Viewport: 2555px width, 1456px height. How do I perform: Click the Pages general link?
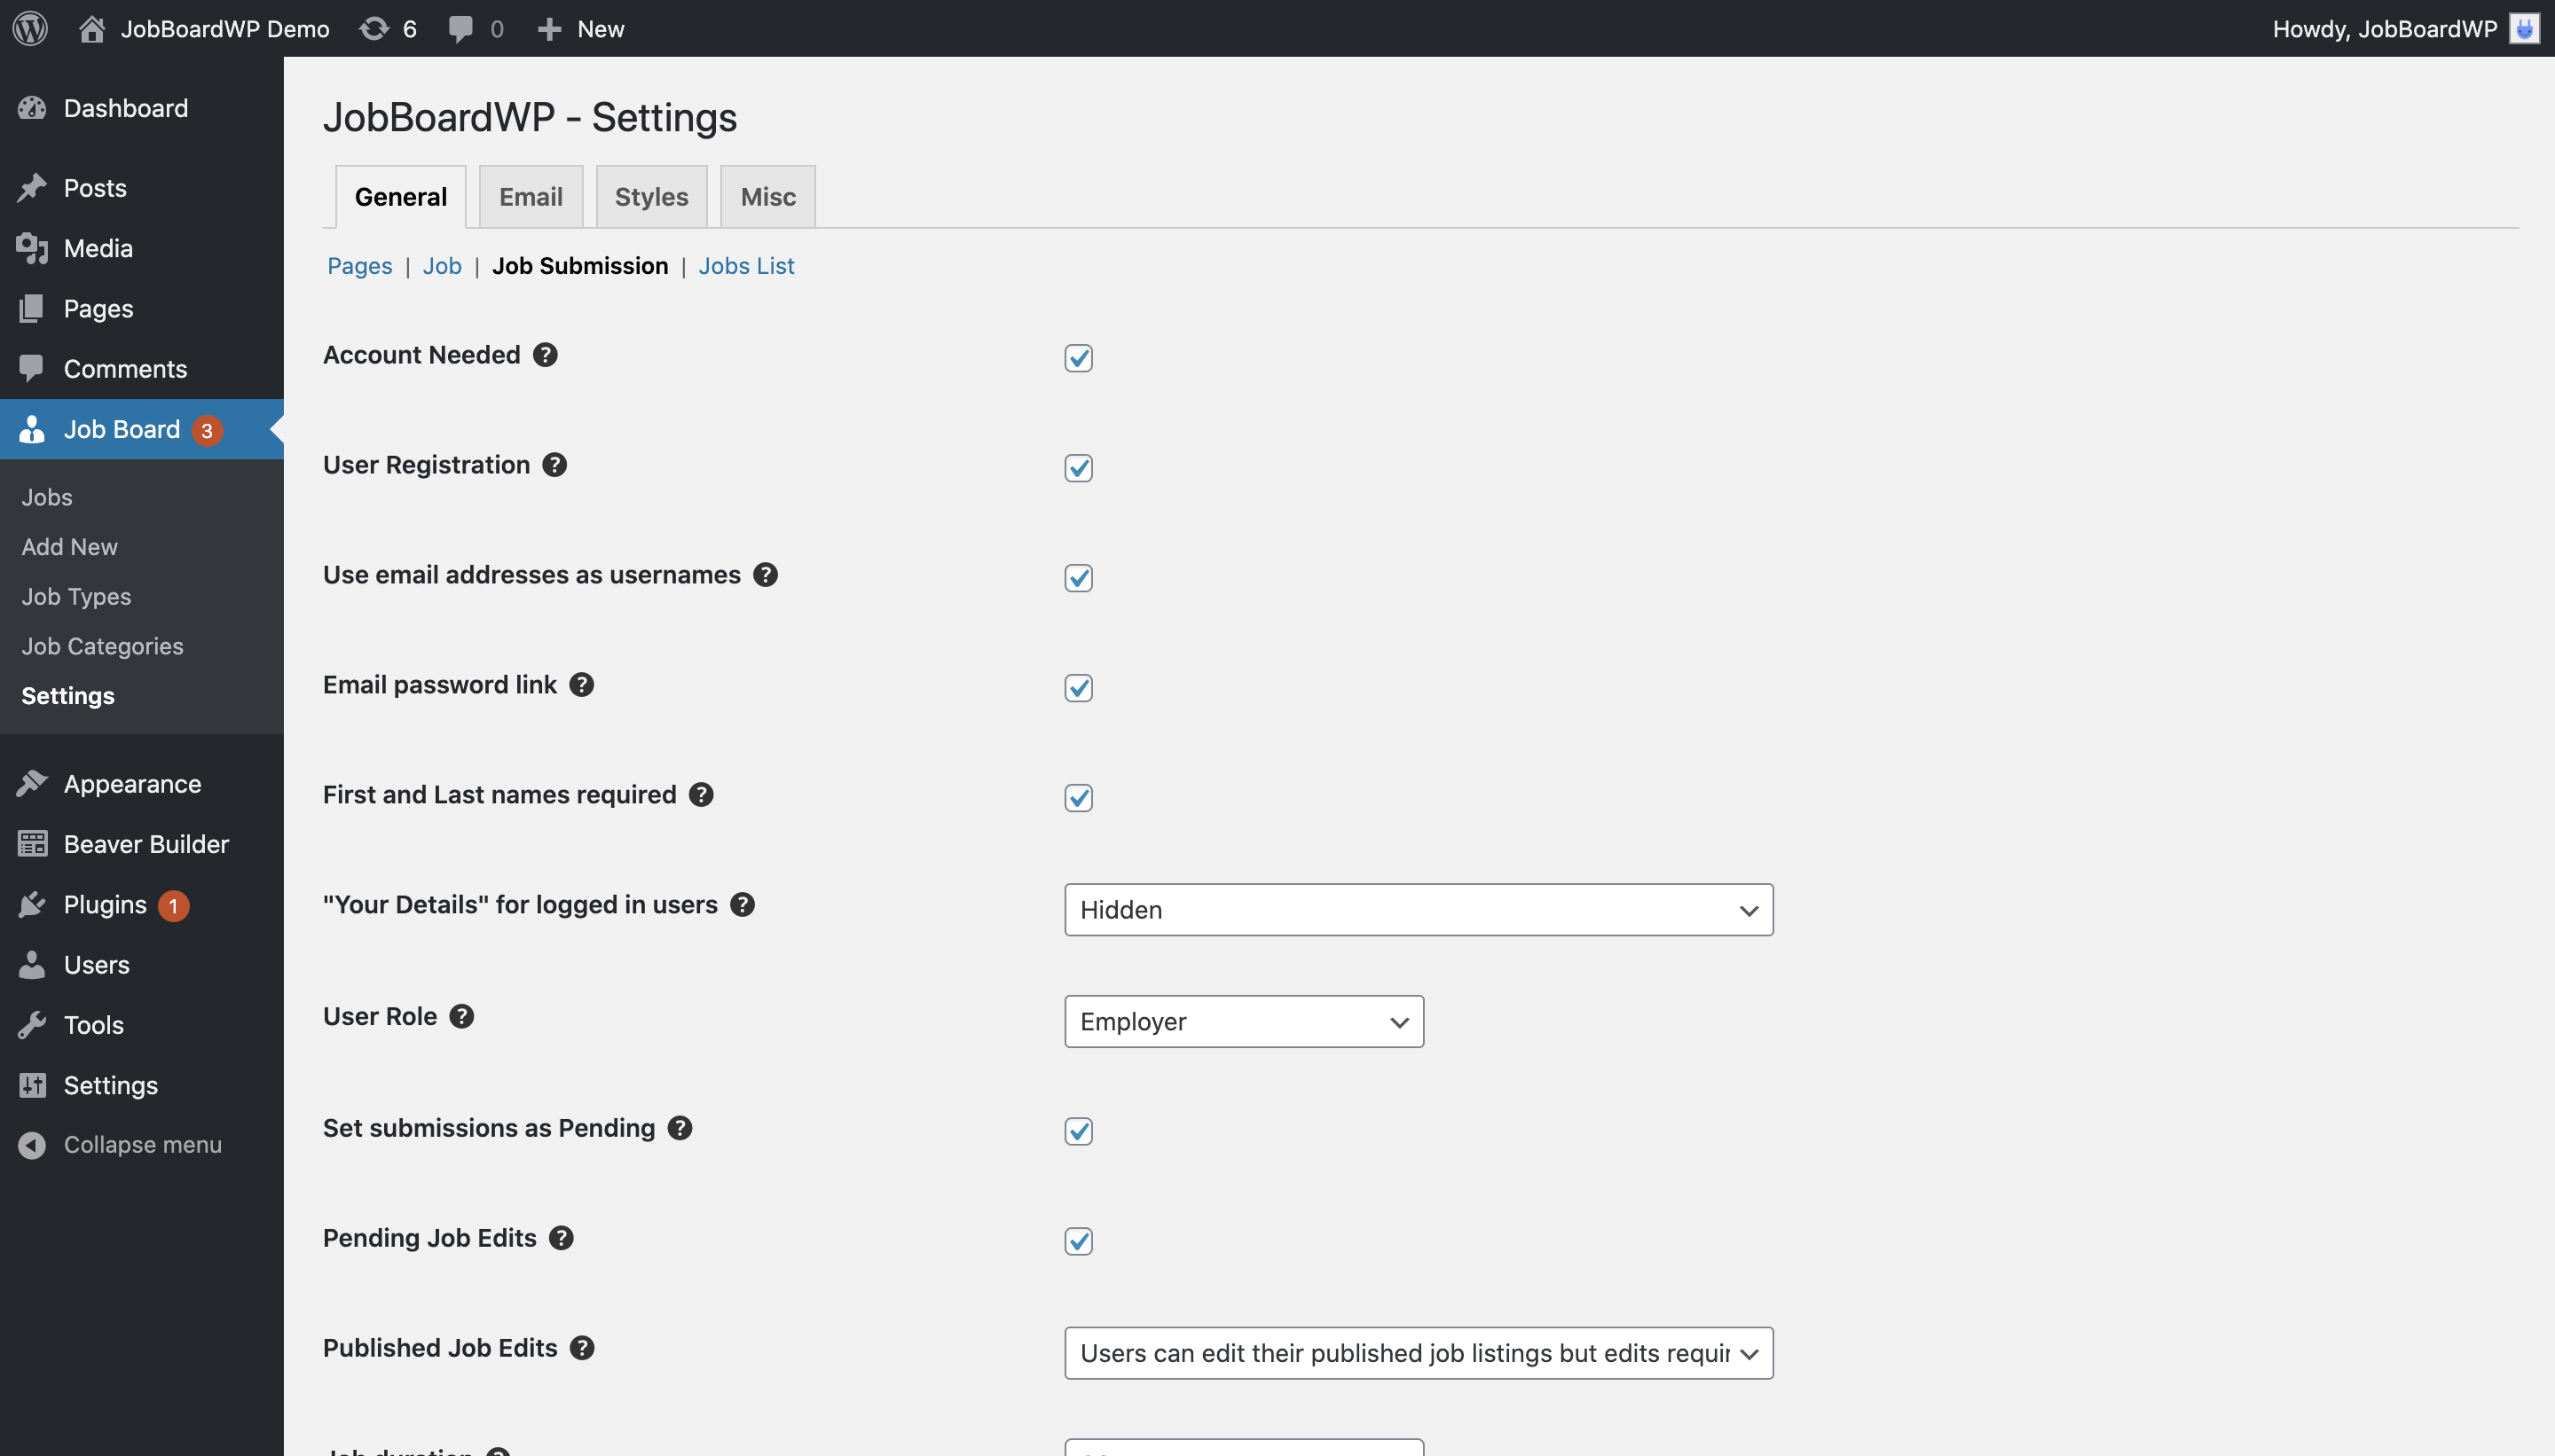[359, 265]
